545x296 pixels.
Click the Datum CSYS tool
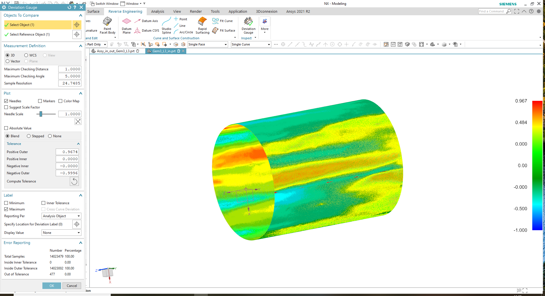[x=147, y=31]
